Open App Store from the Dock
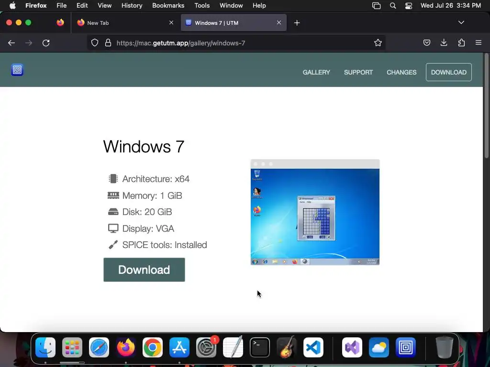Viewport: 490px width, 367px height. coord(179,347)
